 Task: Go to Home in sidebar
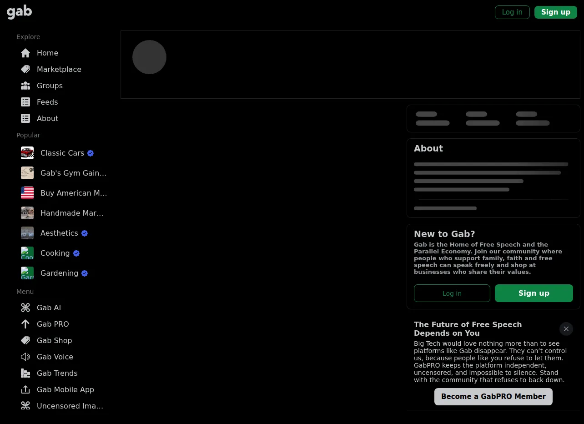click(x=47, y=53)
